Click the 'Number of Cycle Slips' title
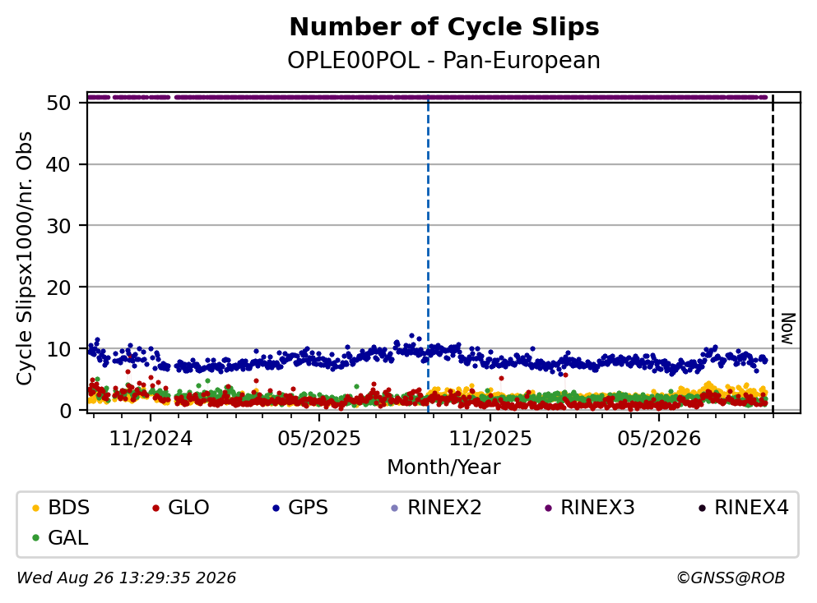Screen dimensions: 817x603 pos(444,27)
